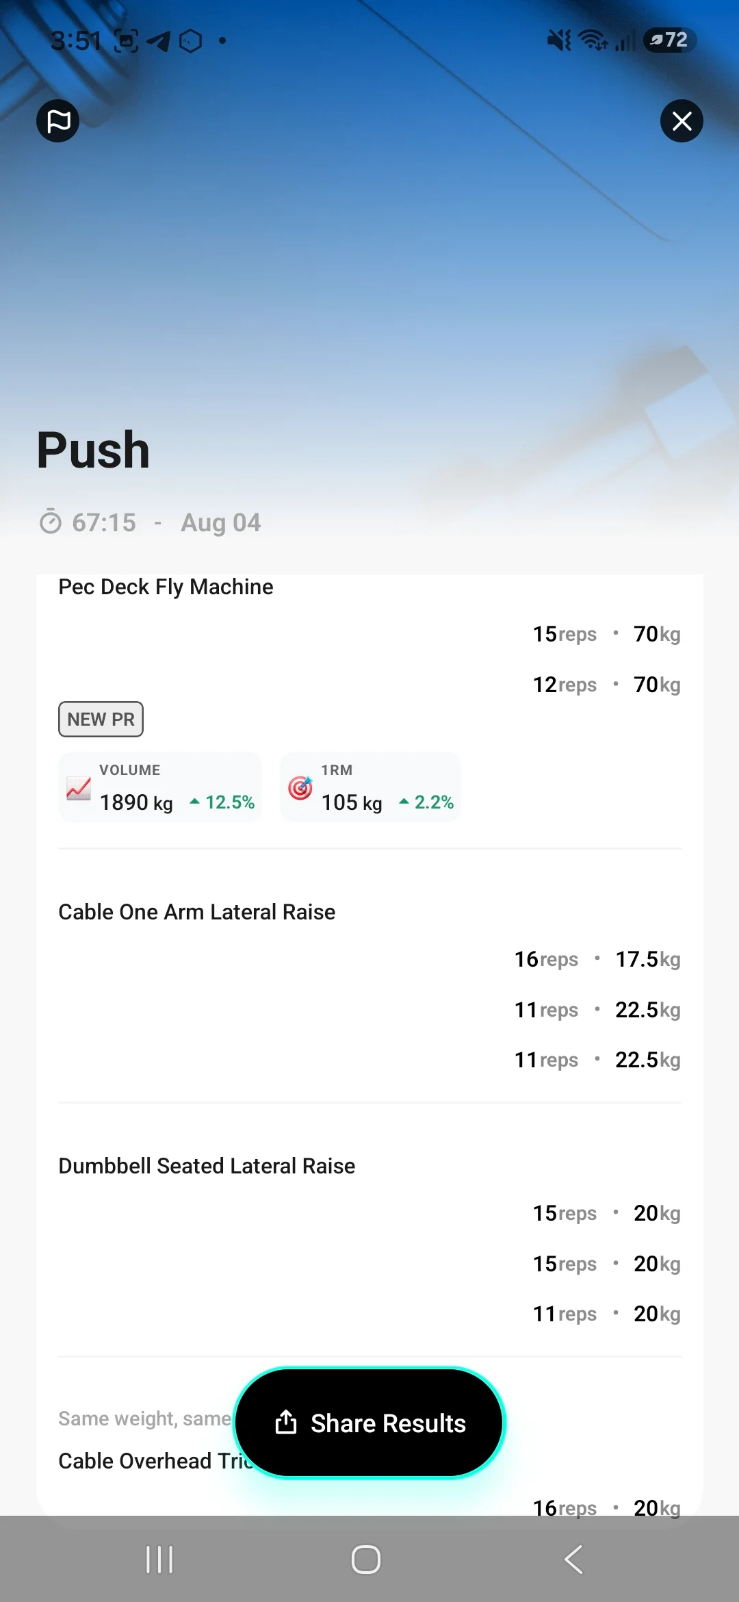Screen dimensions: 739x1602
Task: Tap Android home navigation button
Action: [366, 1560]
